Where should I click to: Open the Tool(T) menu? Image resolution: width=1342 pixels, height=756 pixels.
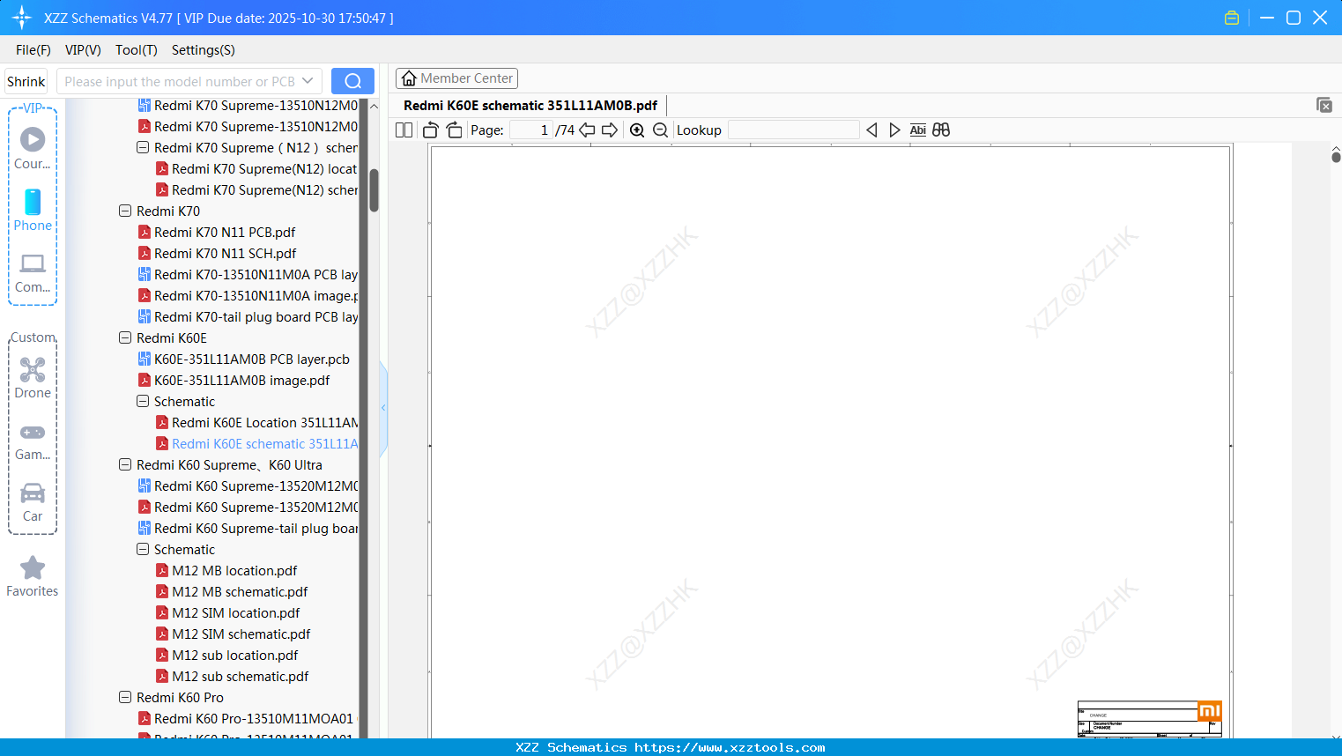click(137, 50)
